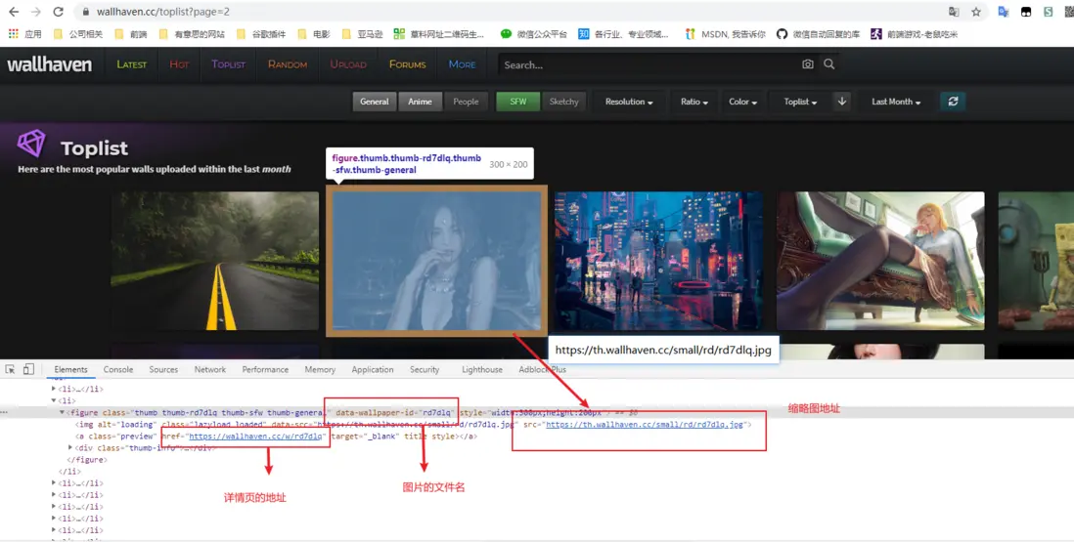Toggle the Anime category filter
The image size is (1074, 542).
[x=420, y=102]
